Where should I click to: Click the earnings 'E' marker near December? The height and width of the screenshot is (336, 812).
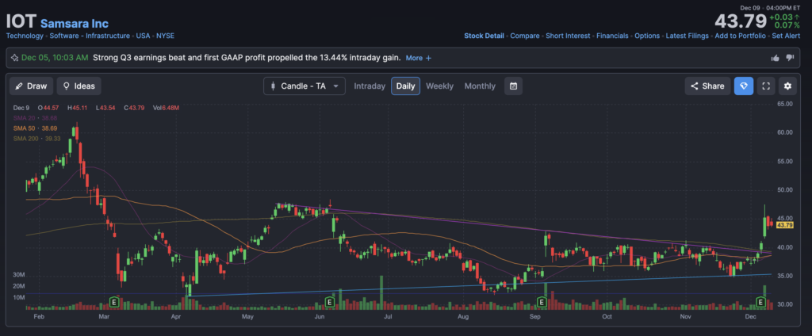click(761, 302)
